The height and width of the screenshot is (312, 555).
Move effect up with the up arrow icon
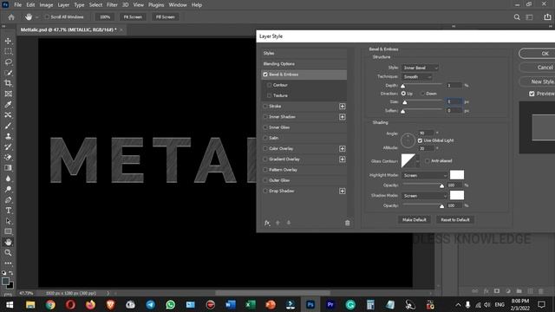[277, 223]
